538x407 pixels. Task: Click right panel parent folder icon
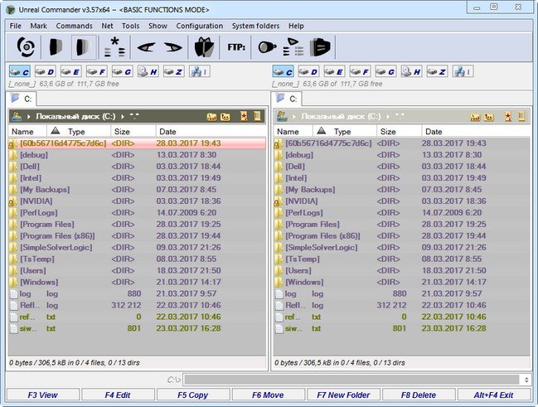point(489,117)
